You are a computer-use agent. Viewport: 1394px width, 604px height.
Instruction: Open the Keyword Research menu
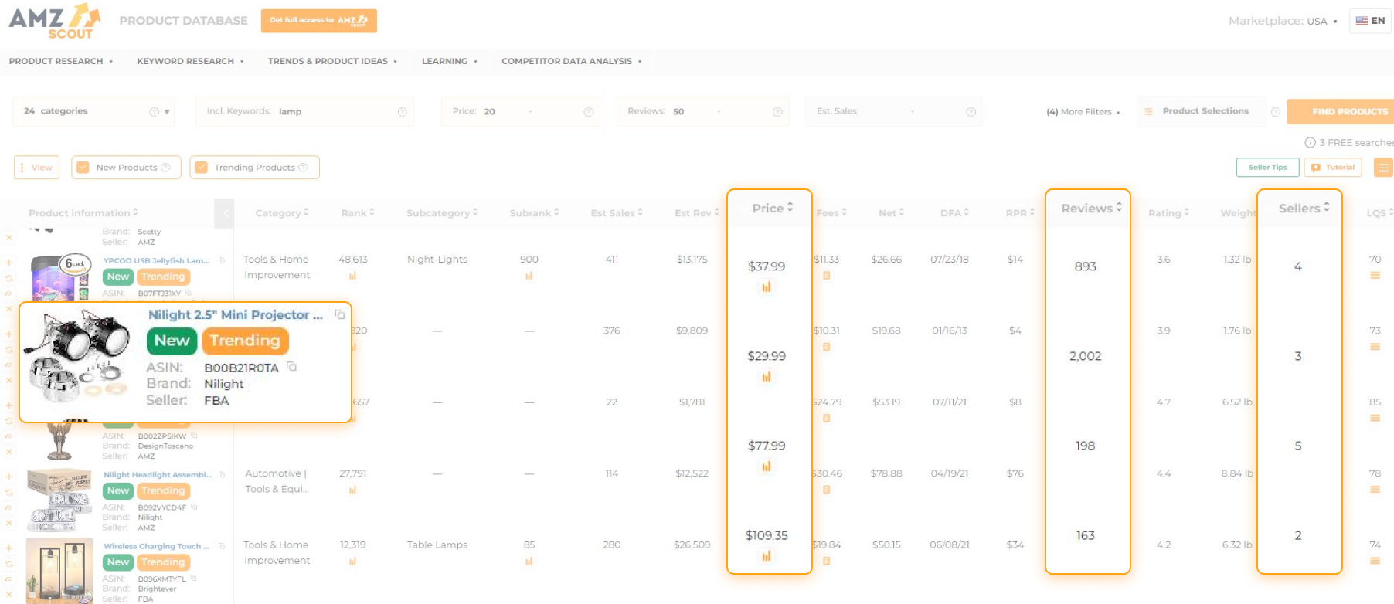pos(191,61)
